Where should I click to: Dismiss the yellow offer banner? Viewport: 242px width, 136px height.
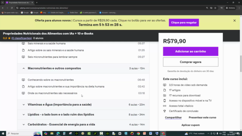click(x=234, y=20)
